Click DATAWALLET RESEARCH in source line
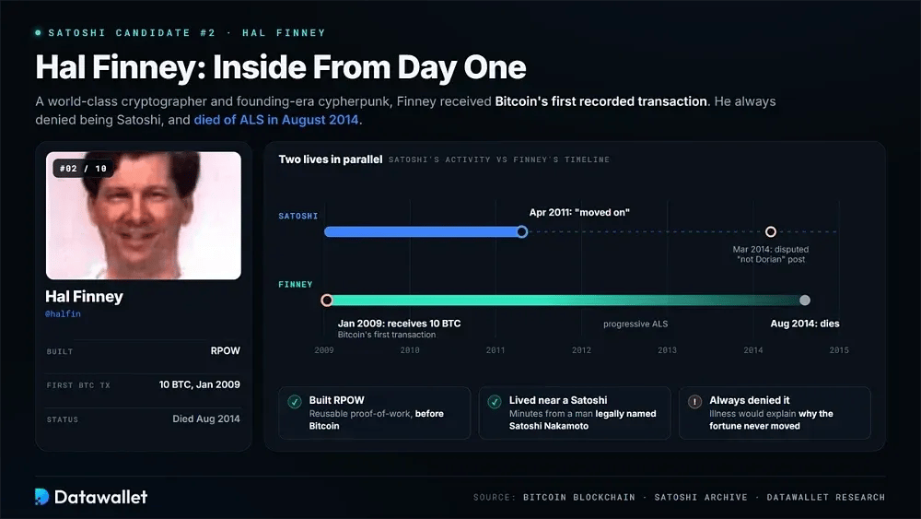This screenshot has height=519, width=921. pos(826,497)
